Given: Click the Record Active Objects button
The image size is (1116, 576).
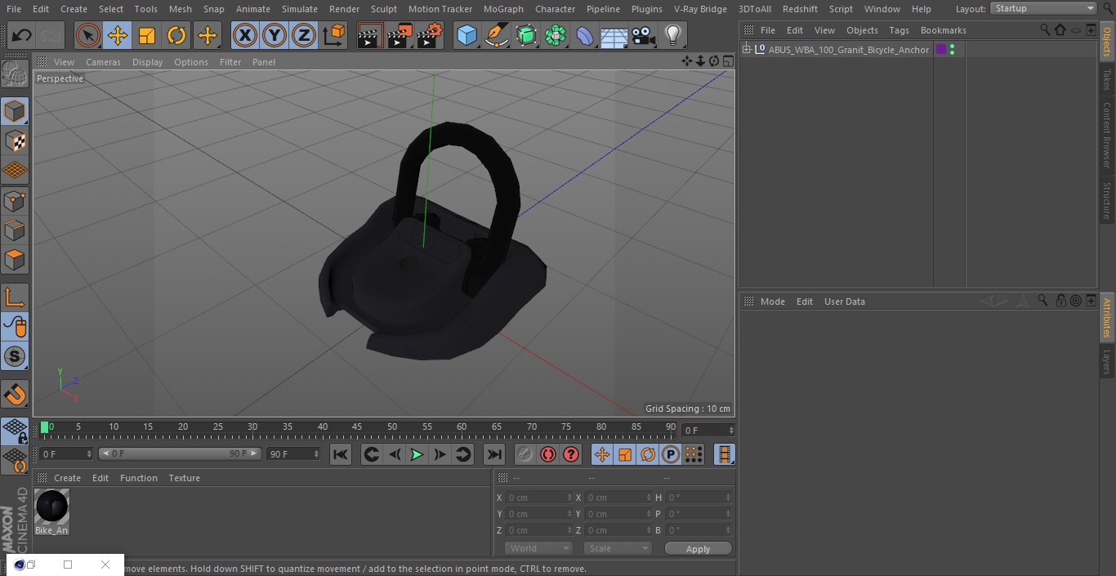Looking at the screenshot, I should (525, 454).
